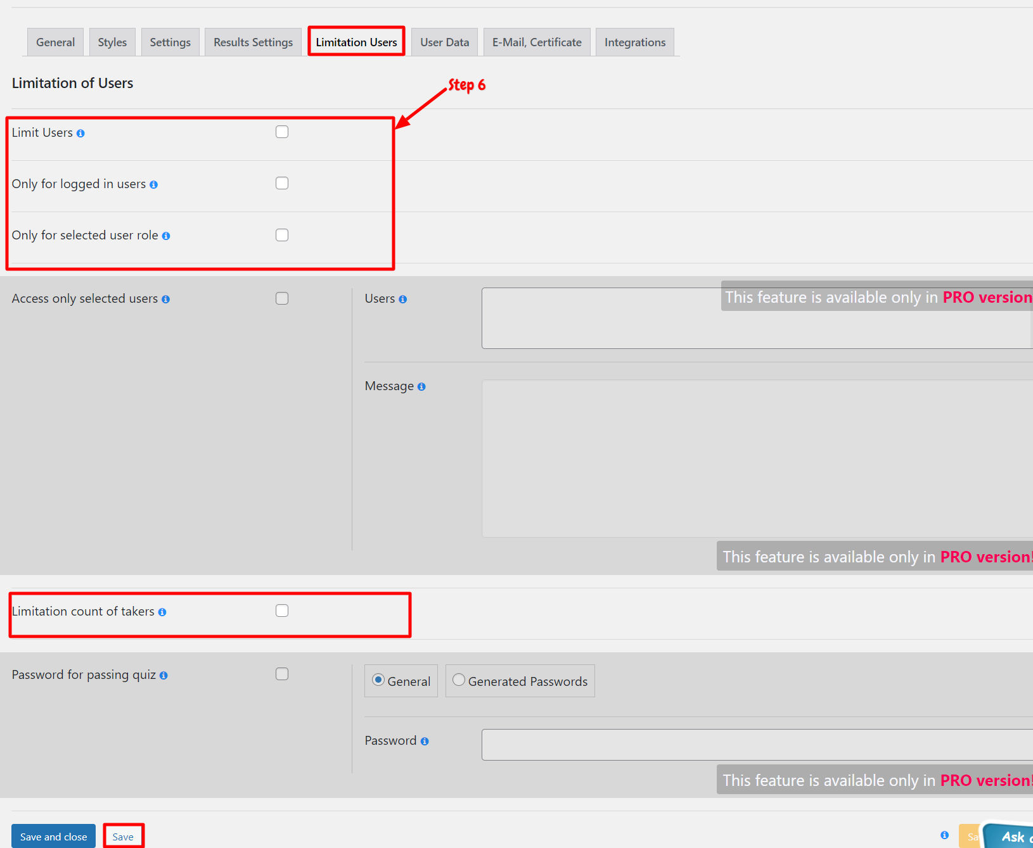
Task: Enable the Limit Users checkbox
Action: (x=282, y=132)
